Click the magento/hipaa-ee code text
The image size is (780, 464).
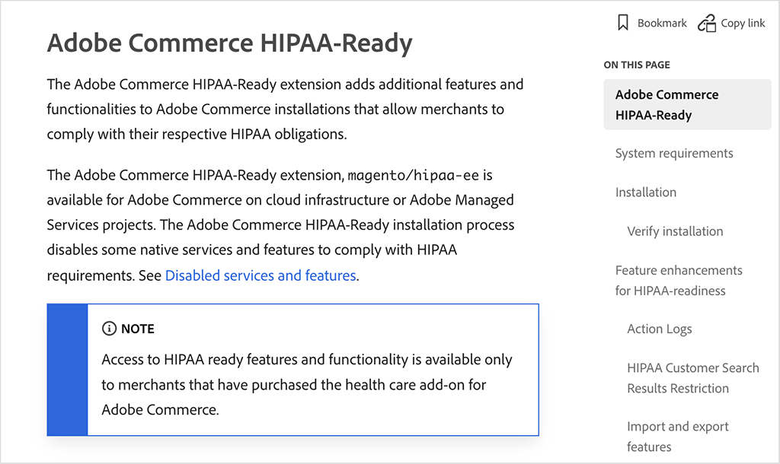click(413, 175)
